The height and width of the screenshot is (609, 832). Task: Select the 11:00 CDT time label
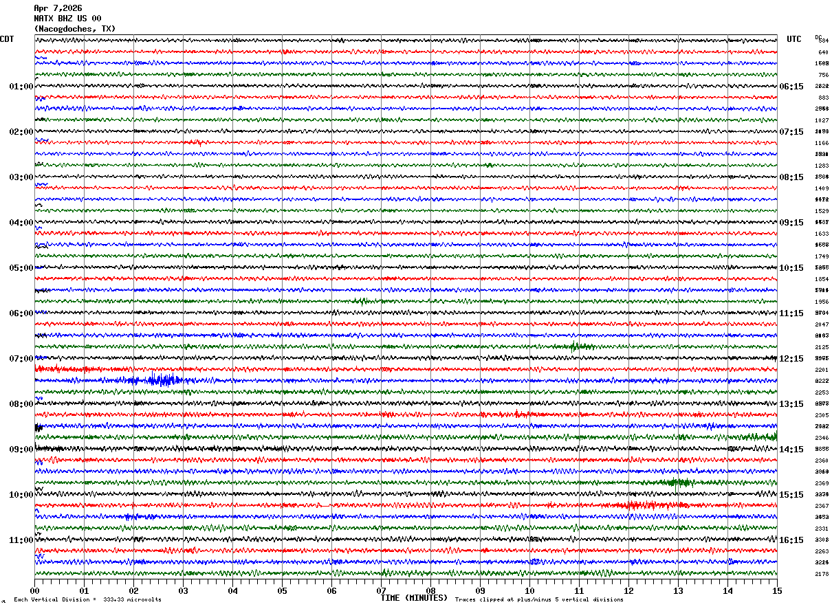point(21,540)
